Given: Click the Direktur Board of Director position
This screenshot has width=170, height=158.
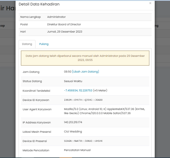Looking at the screenshot, I should [x=64, y=25].
